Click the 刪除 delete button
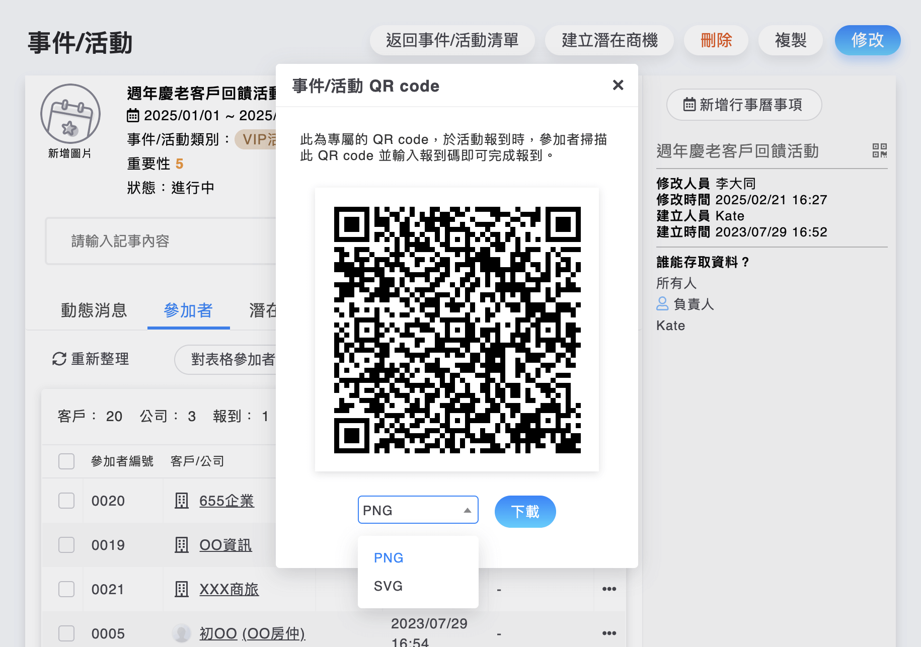 click(716, 40)
